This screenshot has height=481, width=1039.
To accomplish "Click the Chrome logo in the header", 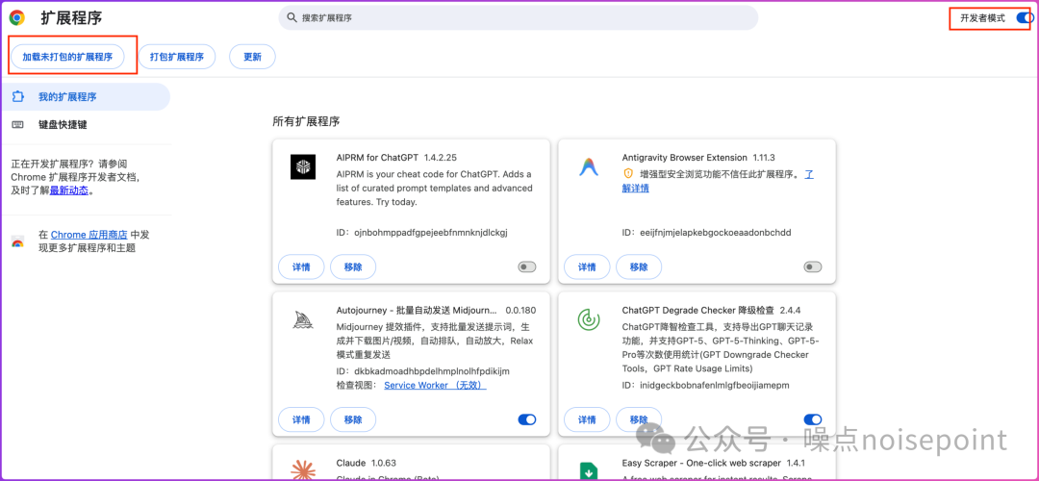I will [17, 18].
